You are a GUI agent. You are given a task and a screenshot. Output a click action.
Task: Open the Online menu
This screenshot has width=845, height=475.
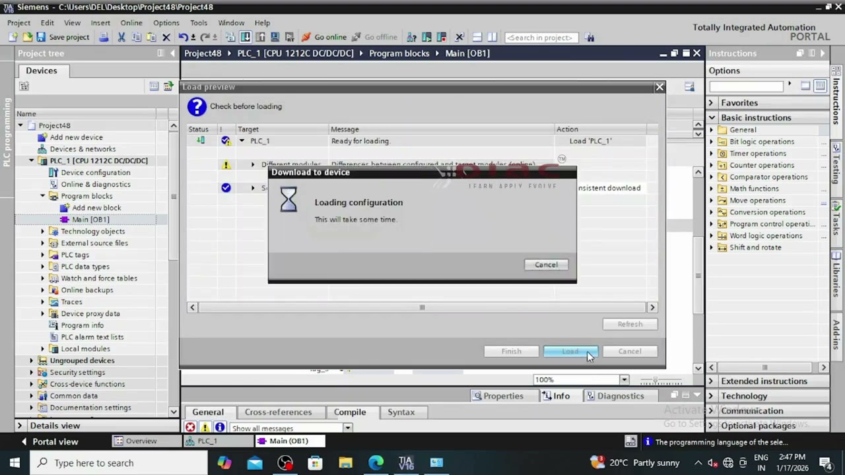pyautogui.click(x=131, y=22)
